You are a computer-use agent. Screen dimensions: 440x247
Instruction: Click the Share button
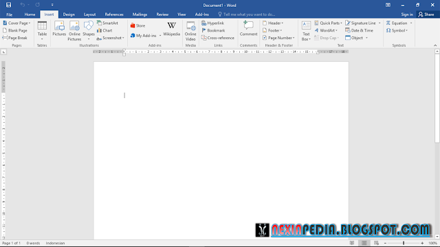pyautogui.click(x=426, y=14)
